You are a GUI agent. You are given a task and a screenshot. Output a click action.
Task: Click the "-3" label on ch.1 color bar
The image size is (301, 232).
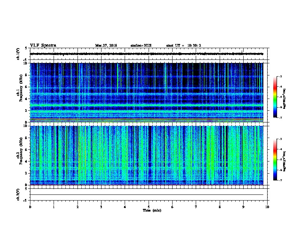pos(280,76)
